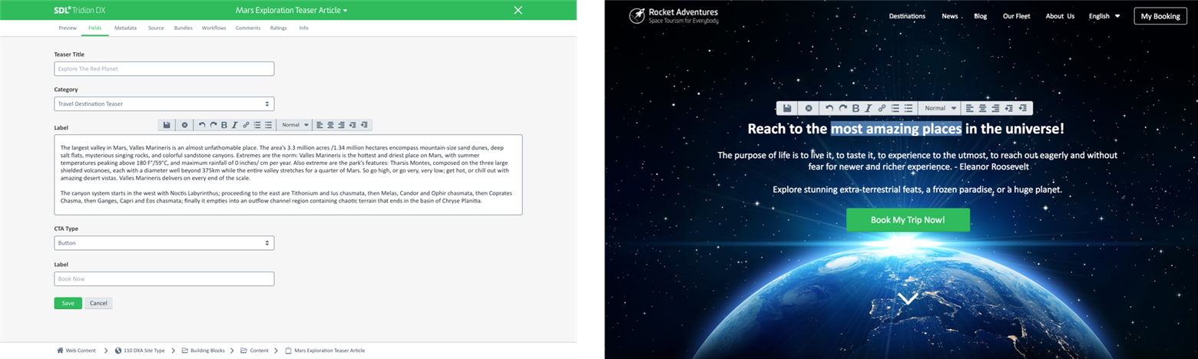Open News in the site navigation
Screen dimensions: 1198x359
[x=950, y=16]
